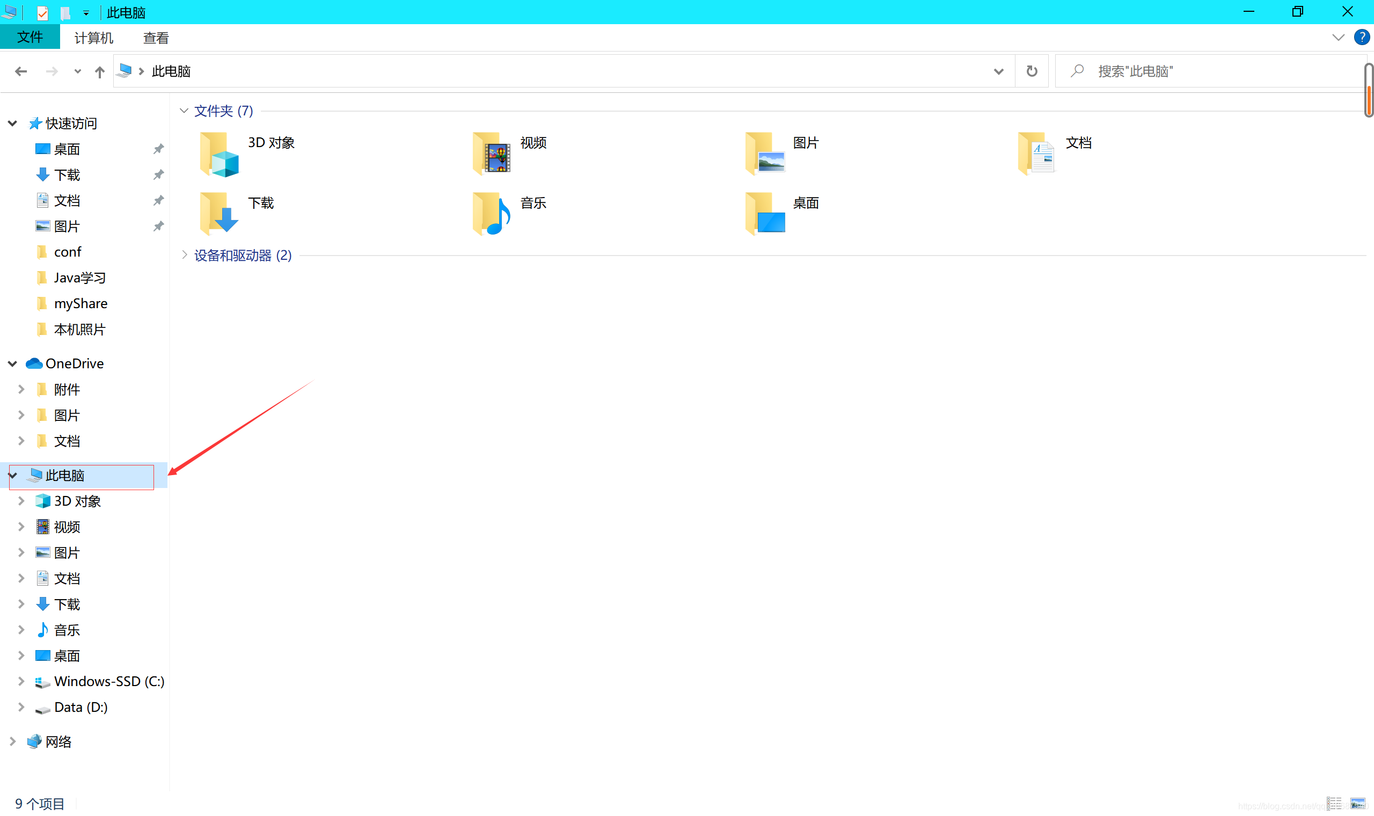
Task: Expand Windows-SSD (C:) in tree
Action: [x=21, y=681]
